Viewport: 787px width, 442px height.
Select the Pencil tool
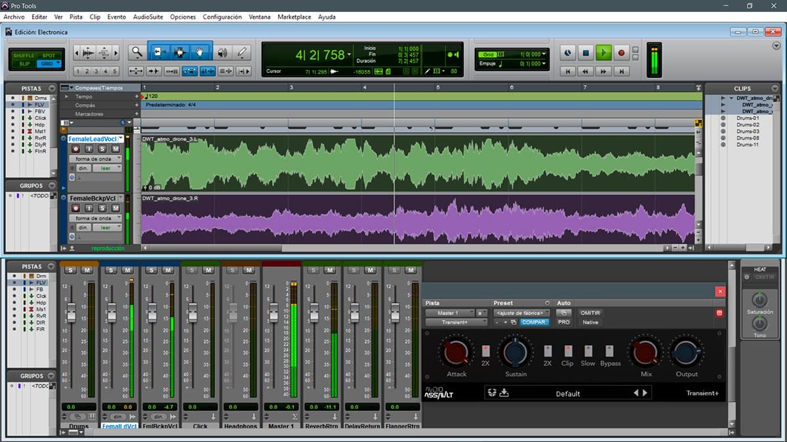(x=243, y=52)
